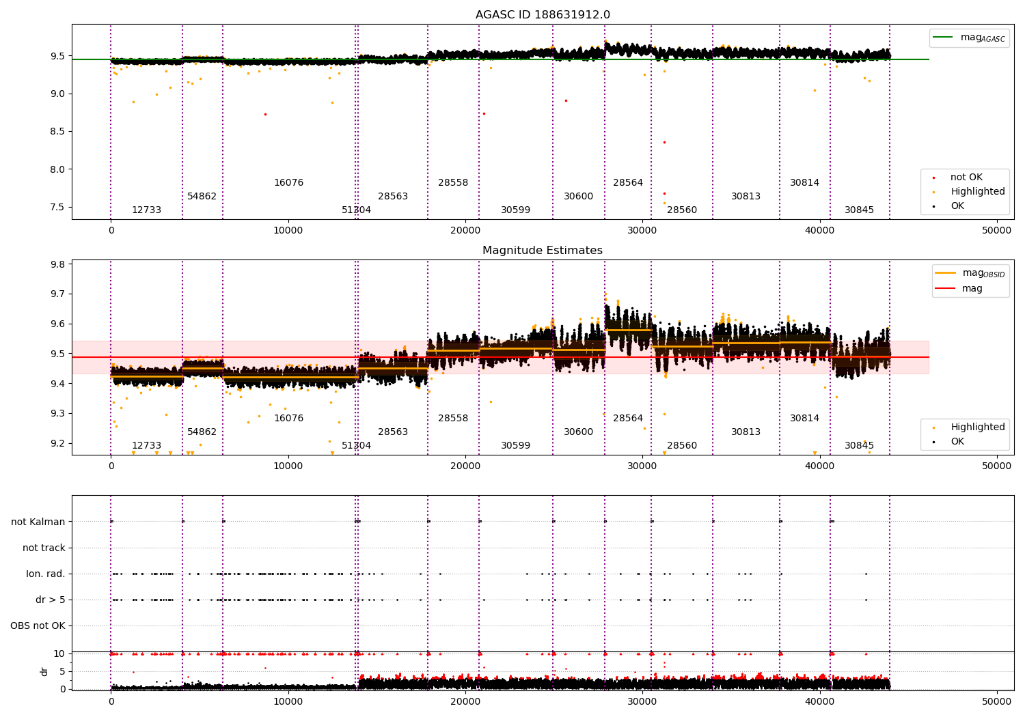Click the 9.4 tick label
Image resolution: width=1025 pixels, height=717 pixels.
[x=57, y=384]
